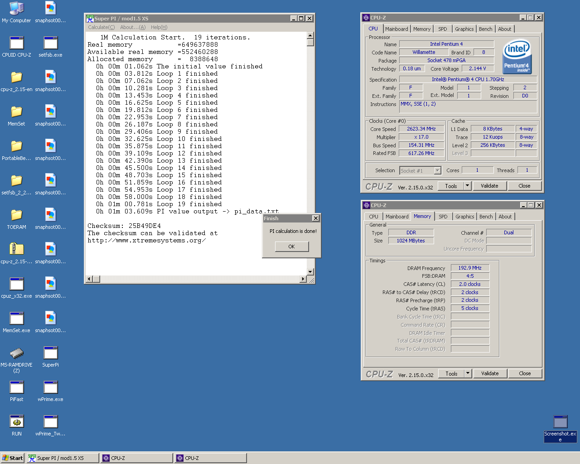Select the cpu-z_2.15 zip archive icon
Viewport: 580px width, 464px height.
[x=16, y=253]
